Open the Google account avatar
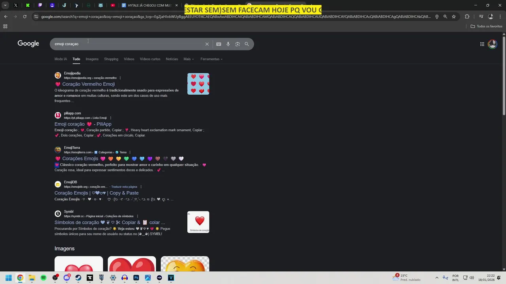The image size is (506, 284). click(x=492, y=44)
